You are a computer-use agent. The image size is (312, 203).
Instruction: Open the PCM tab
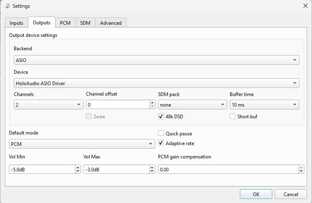tap(65, 23)
